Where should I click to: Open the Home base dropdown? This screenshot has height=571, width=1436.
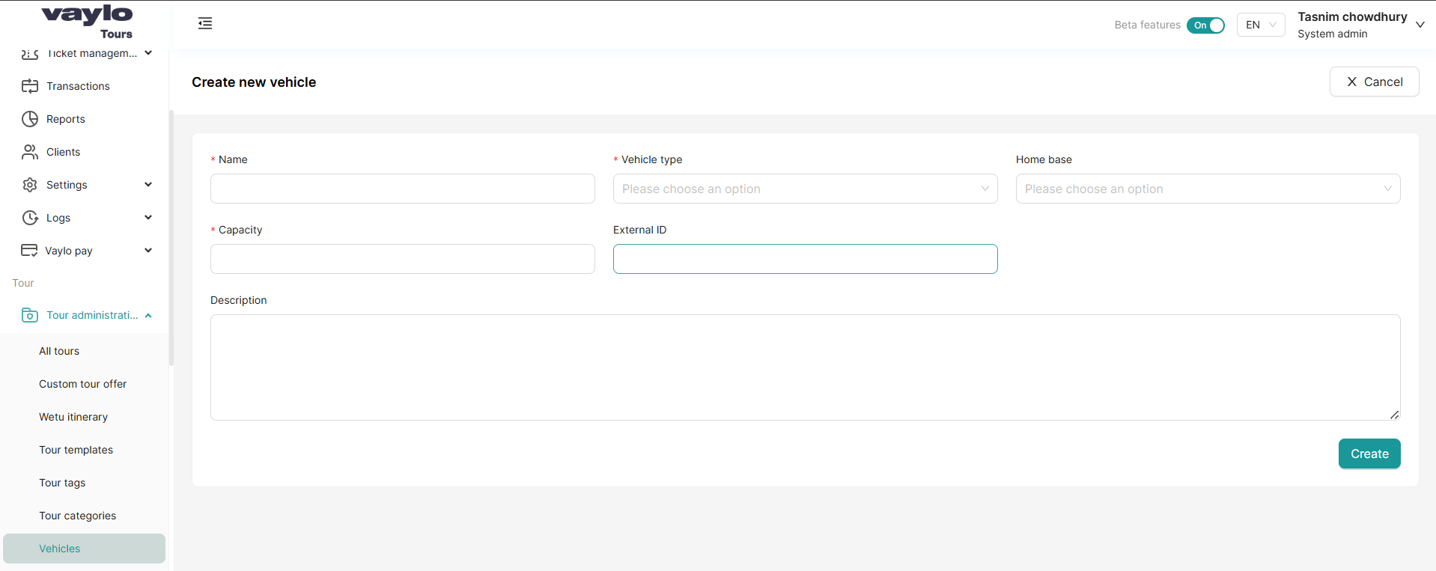1207,189
